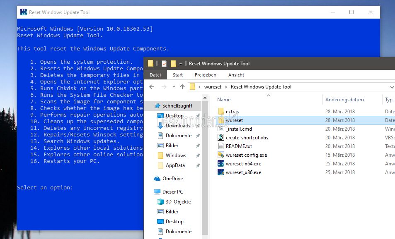Click the Properties checkmark icon in quick access toolbar
395x239 pixels.
pos(164,64)
